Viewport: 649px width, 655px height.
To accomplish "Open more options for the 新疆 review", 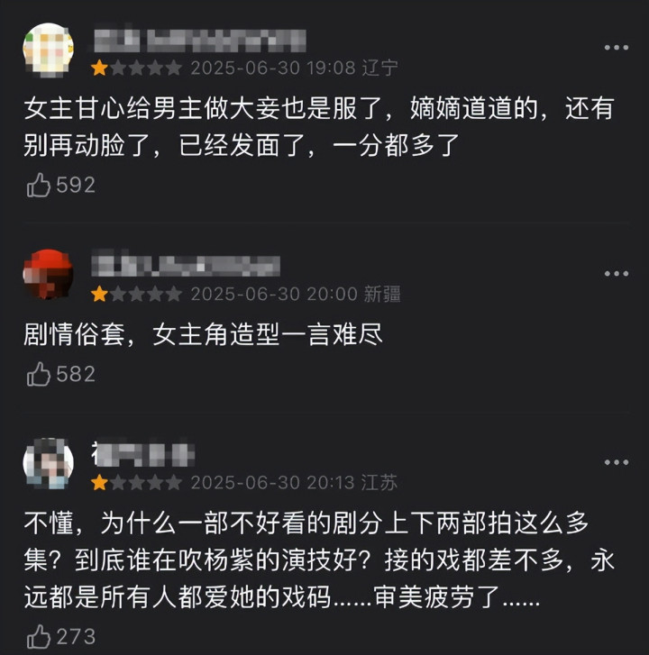I will pos(617,274).
